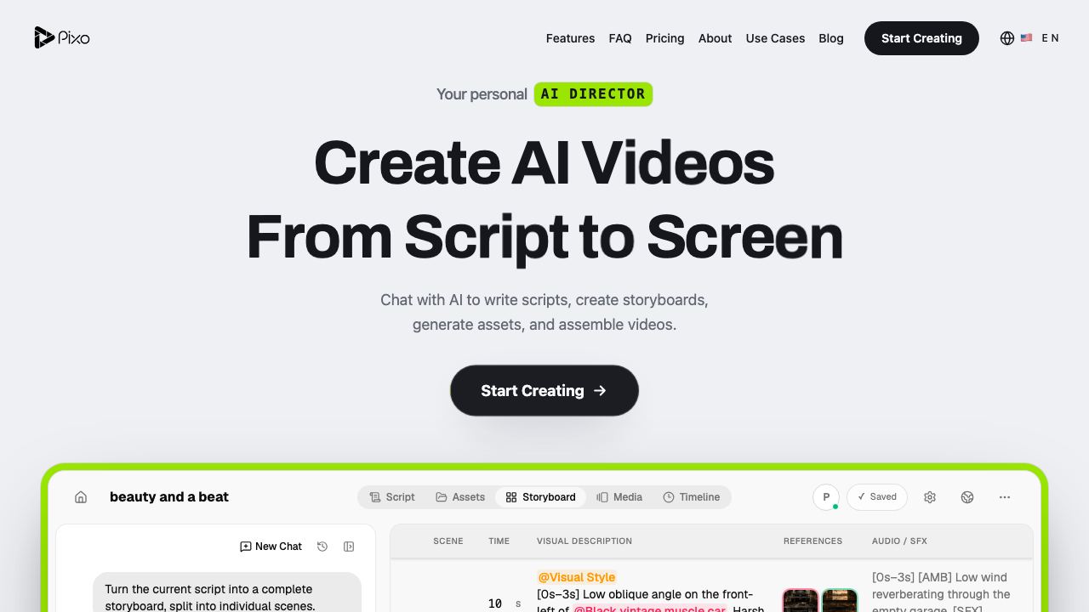This screenshot has height=612, width=1089.
Task: Open chat history icon
Action: (x=322, y=547)
